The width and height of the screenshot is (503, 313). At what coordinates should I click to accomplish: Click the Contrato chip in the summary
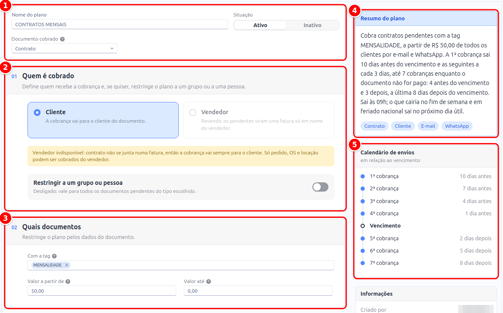[375, 126]
